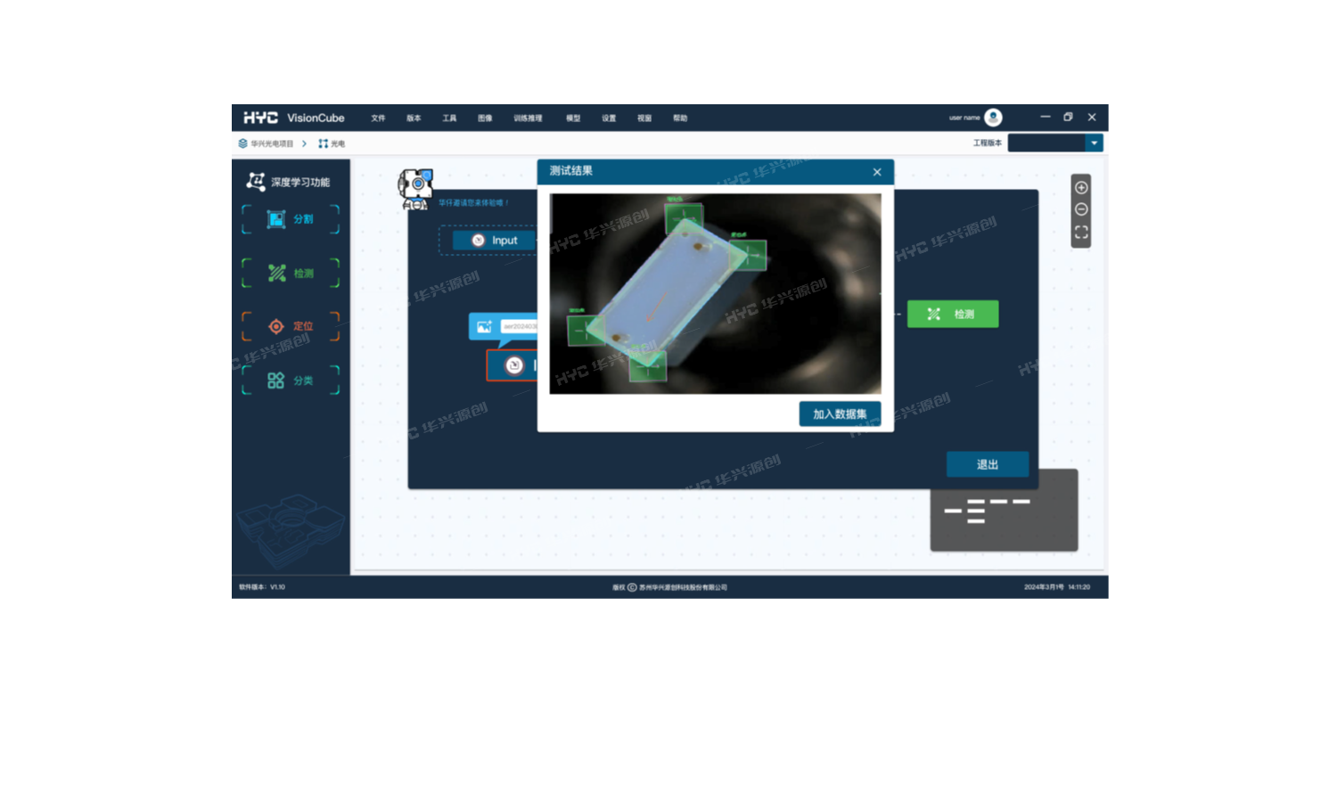Pick the 分类 classification function icon
The width and height of the screenshot is (1337, 802).
[276, 381]
